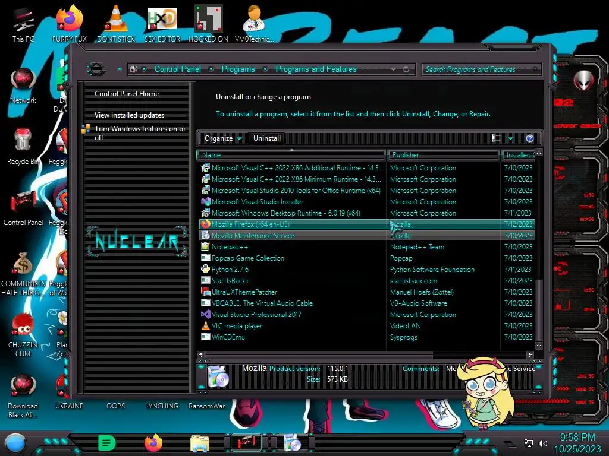Image resolution: width=609 pixels, height=456 pixels.
Task: Select WinCDEmu entry
Action: [366, 337]
